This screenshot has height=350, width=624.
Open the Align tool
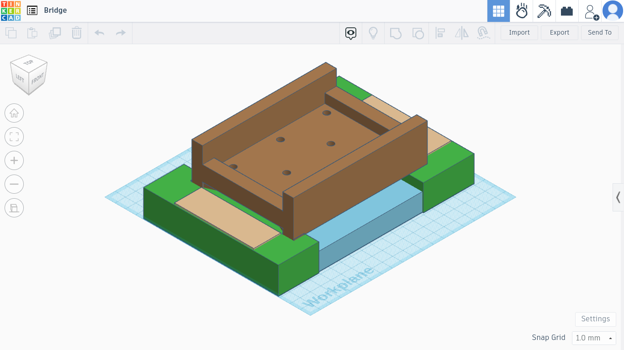point(440,33)
